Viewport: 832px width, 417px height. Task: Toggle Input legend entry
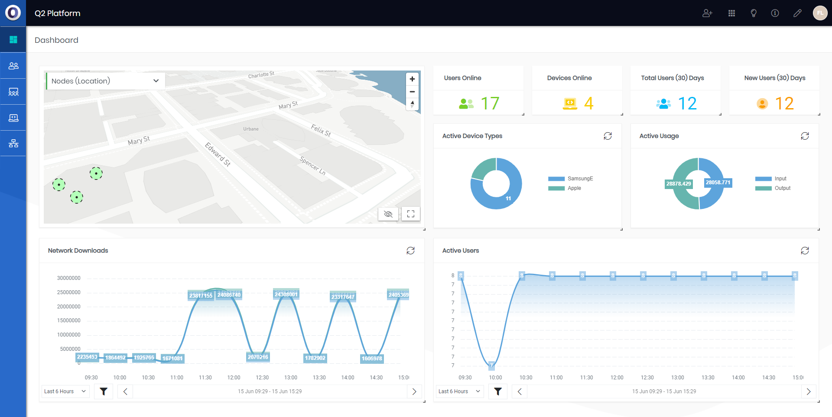770,179
